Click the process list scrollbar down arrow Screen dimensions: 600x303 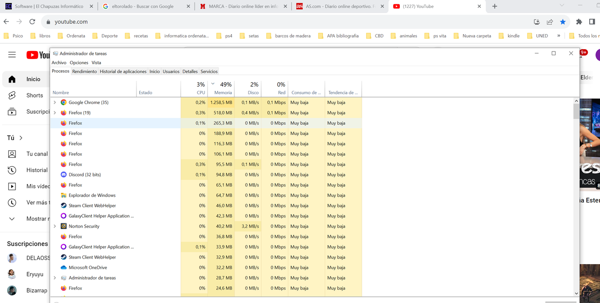(577, 293)
